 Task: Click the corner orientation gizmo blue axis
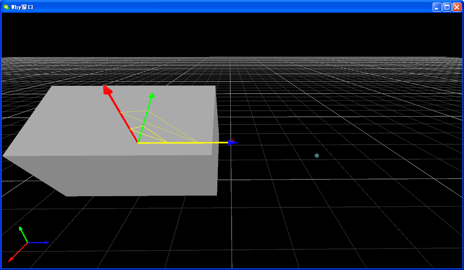tap(39, 243)
